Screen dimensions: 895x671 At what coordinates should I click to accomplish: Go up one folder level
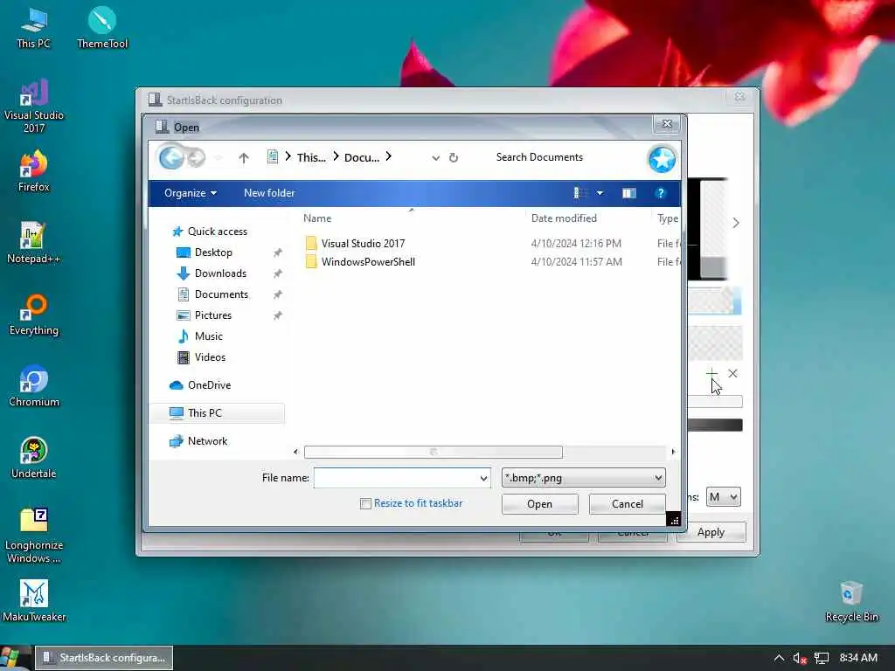pyautogui.click(x=244, y=158)
